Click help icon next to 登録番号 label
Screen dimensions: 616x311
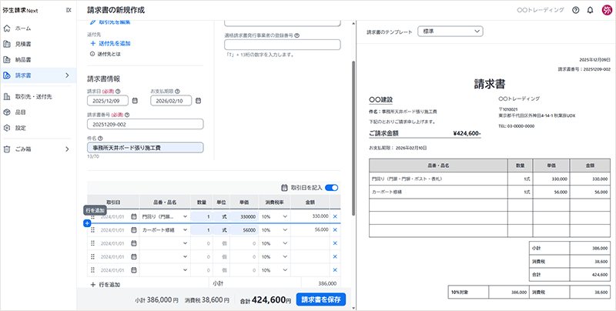point(297,35)
